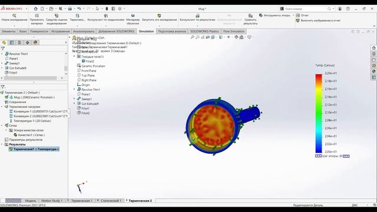
Task: Expand Cut-Extrude9 in the flyout tree
Action: (x=74, y=104)
